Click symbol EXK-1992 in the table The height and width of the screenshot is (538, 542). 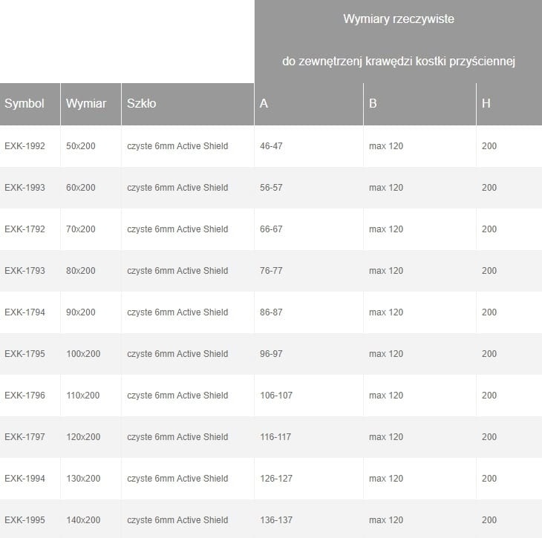click(x=25, y=146)
